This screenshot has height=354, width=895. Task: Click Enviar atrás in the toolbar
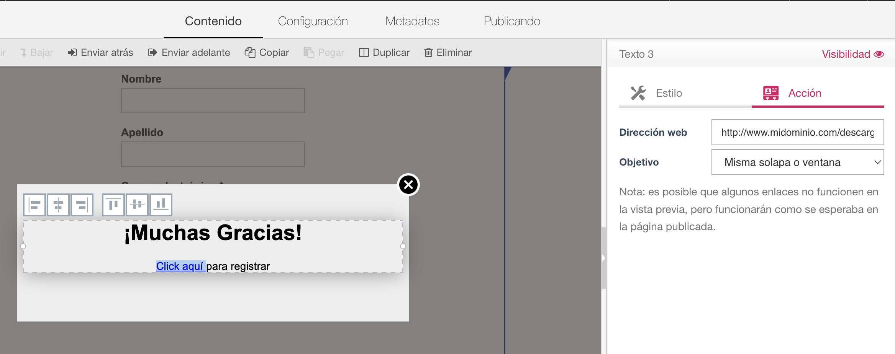point(100,52)
